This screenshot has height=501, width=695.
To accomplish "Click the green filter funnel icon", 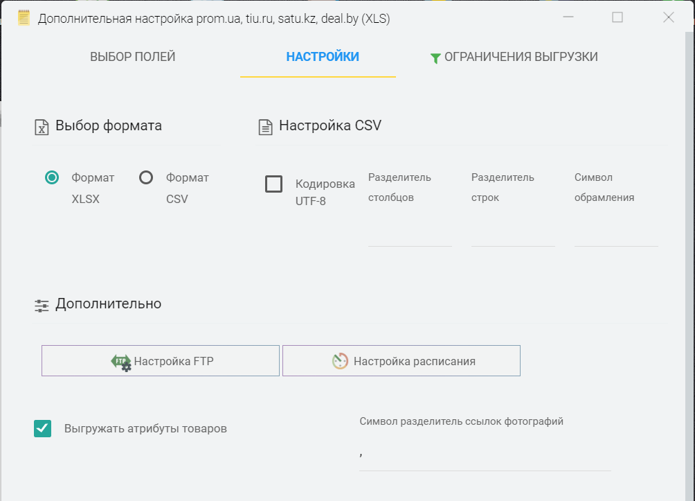I will (435, 58).
